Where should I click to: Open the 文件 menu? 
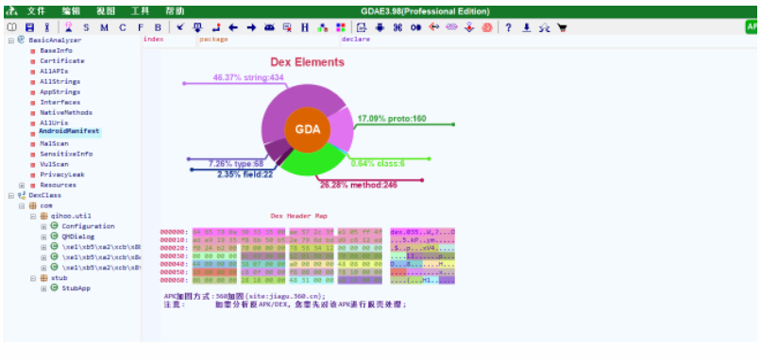point(36,11)
